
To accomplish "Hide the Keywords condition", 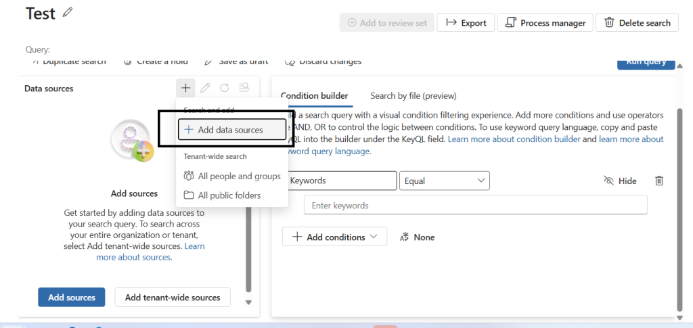I will (x=620, y=181).
